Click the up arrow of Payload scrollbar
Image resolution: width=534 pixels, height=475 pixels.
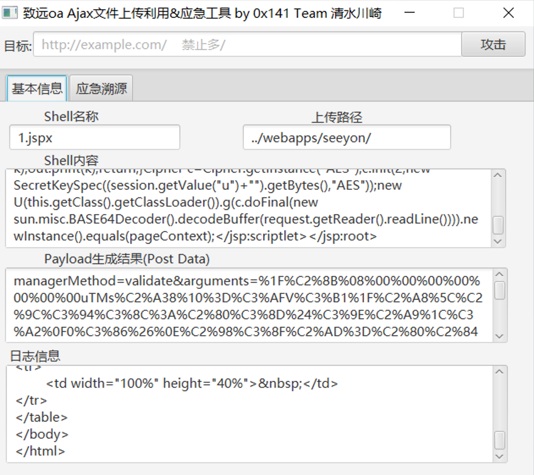pyautogui.click(x=500, y=274)
